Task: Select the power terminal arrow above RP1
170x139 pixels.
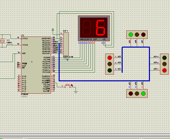Action: point(53,29)
